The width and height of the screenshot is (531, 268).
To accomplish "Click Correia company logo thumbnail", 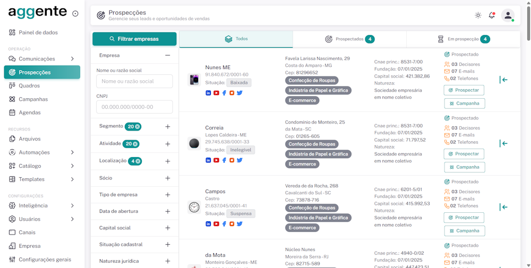I will point(194,143).
